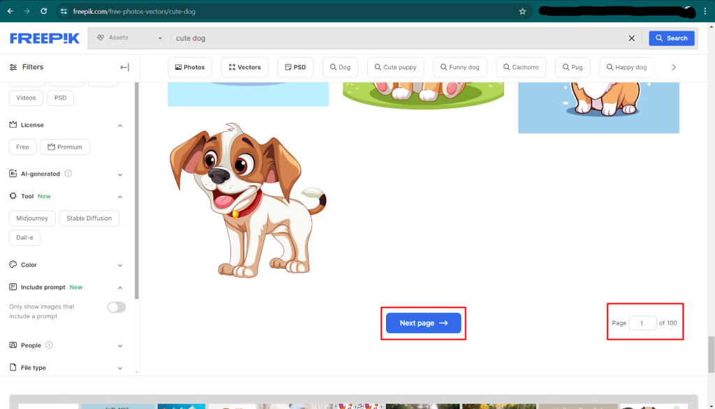Viewport: 715px width, 409px height.
Task: Search the Happy dog suggestion
Action: [626, 67]
